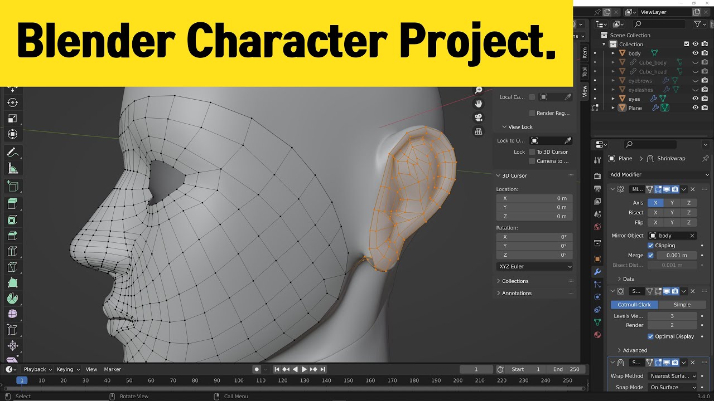
Task: Activate the Measure tool
Action: [12, 169]
